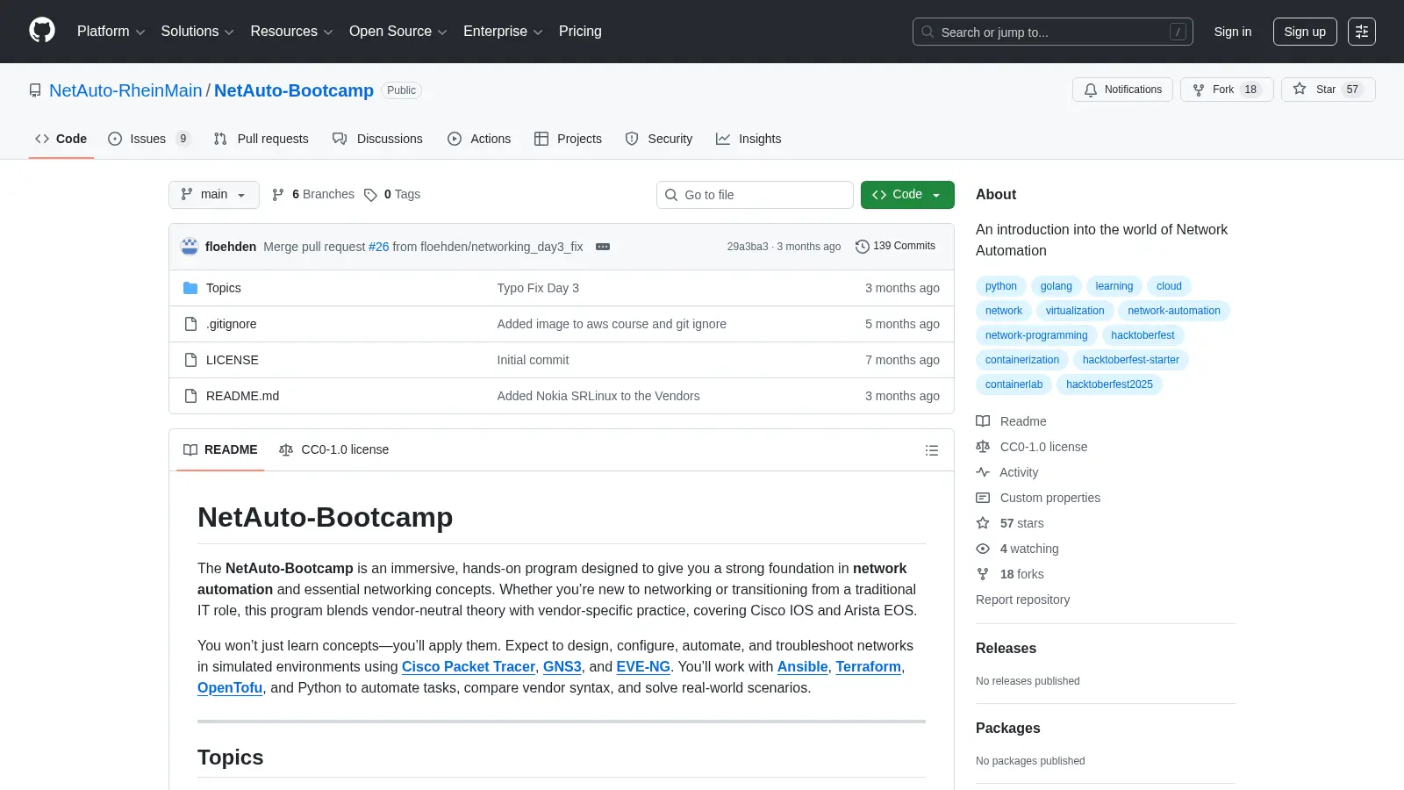Screen dimensions: 1404x790
Task: Open the Topics folder
Action: [224, 288]
